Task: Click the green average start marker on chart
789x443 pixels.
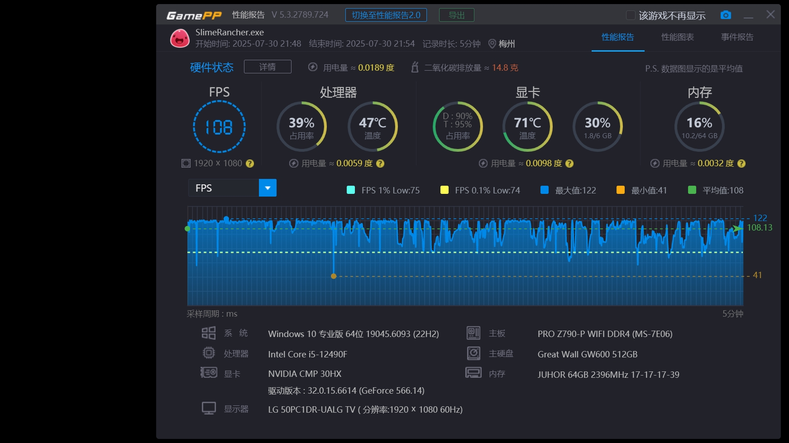Action: pyautogui.click(x=187, y=229)
